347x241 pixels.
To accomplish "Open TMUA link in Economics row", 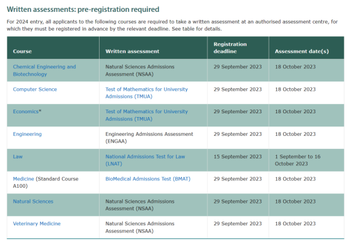I will pyautogui.click(x=147, y=115).
